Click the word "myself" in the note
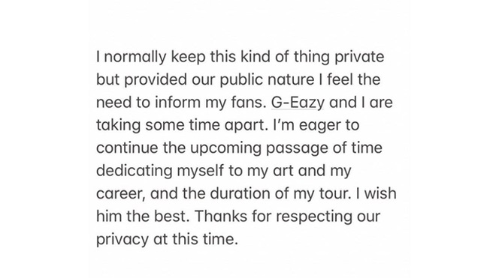 click(x=201, y=172)
